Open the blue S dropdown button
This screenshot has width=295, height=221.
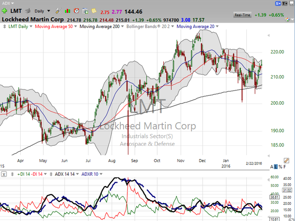(278, 3)
